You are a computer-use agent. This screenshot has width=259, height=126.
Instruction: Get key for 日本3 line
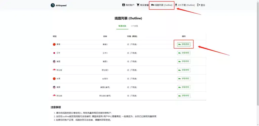(x=184, y=53)
